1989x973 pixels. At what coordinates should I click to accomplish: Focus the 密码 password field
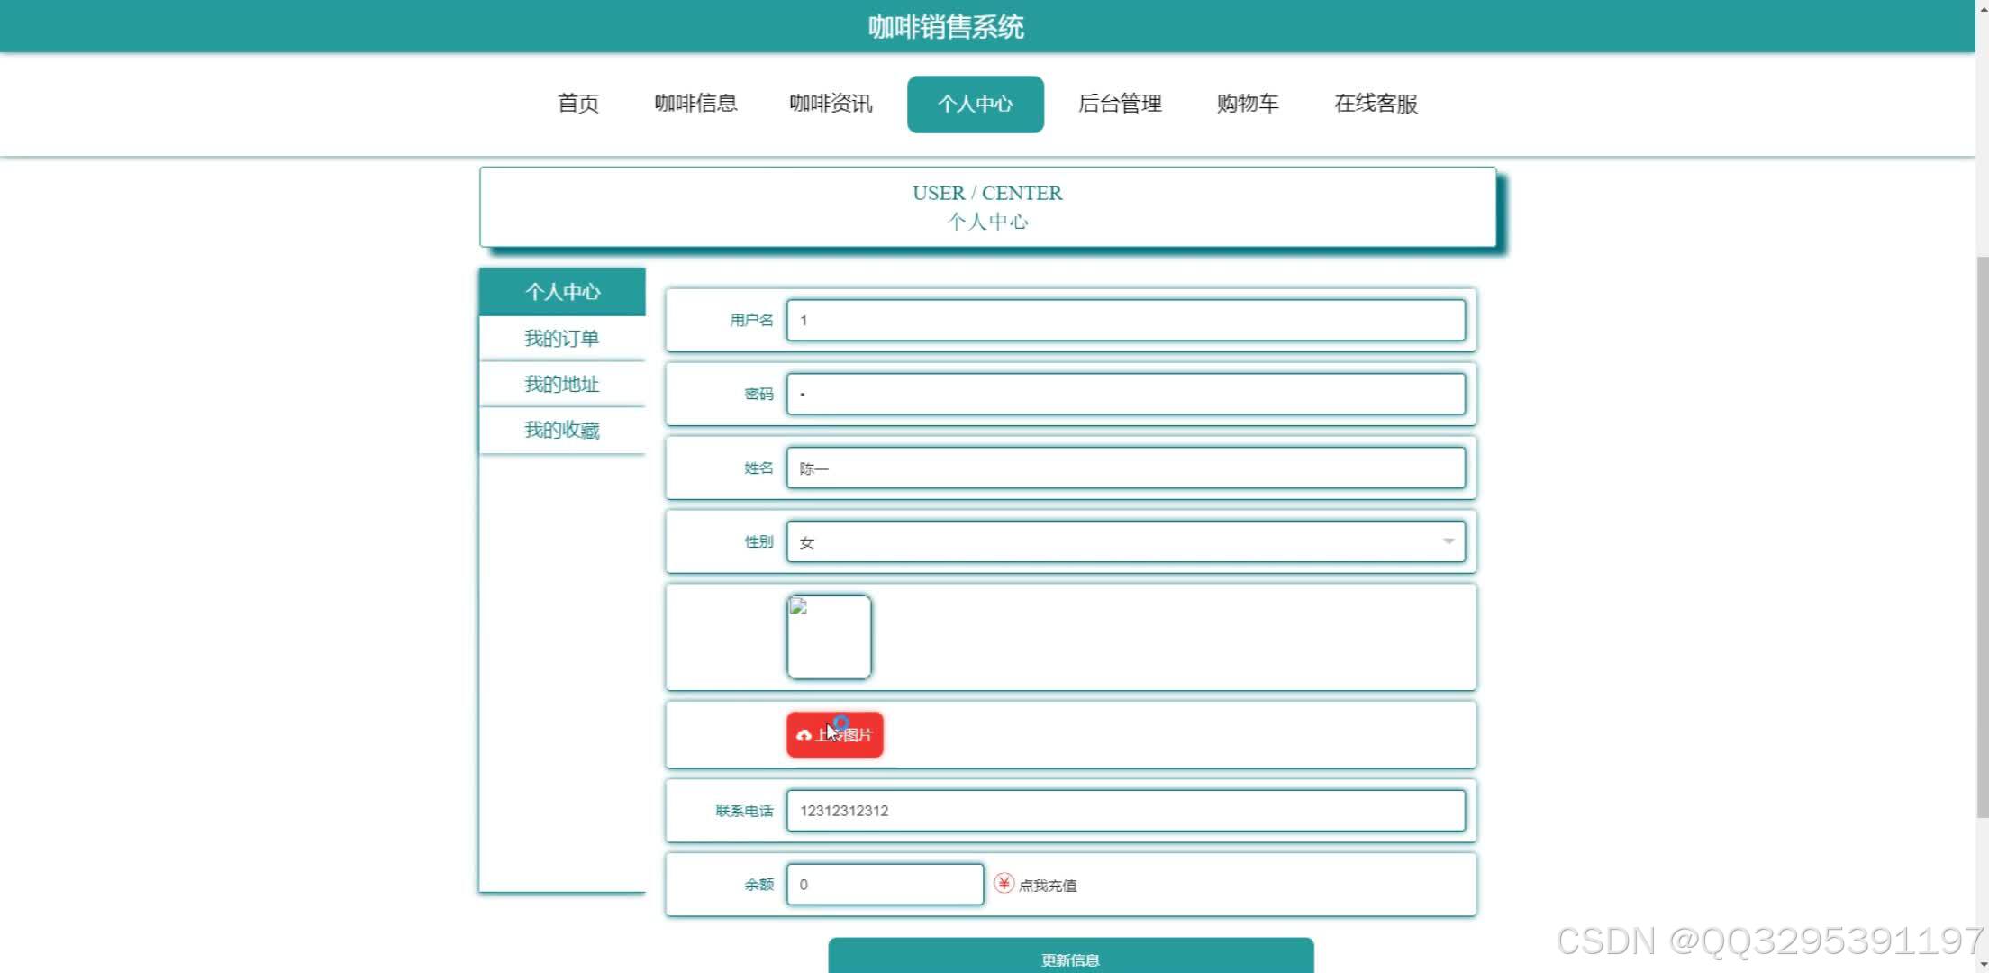click(x=1125, y=394)
